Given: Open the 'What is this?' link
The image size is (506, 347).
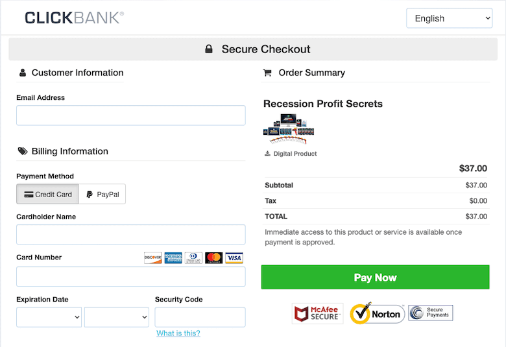Looking at the screenshot, I should click(x=178, y=333).
